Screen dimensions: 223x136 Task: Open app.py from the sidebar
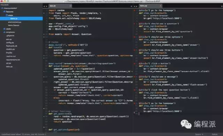9,39
